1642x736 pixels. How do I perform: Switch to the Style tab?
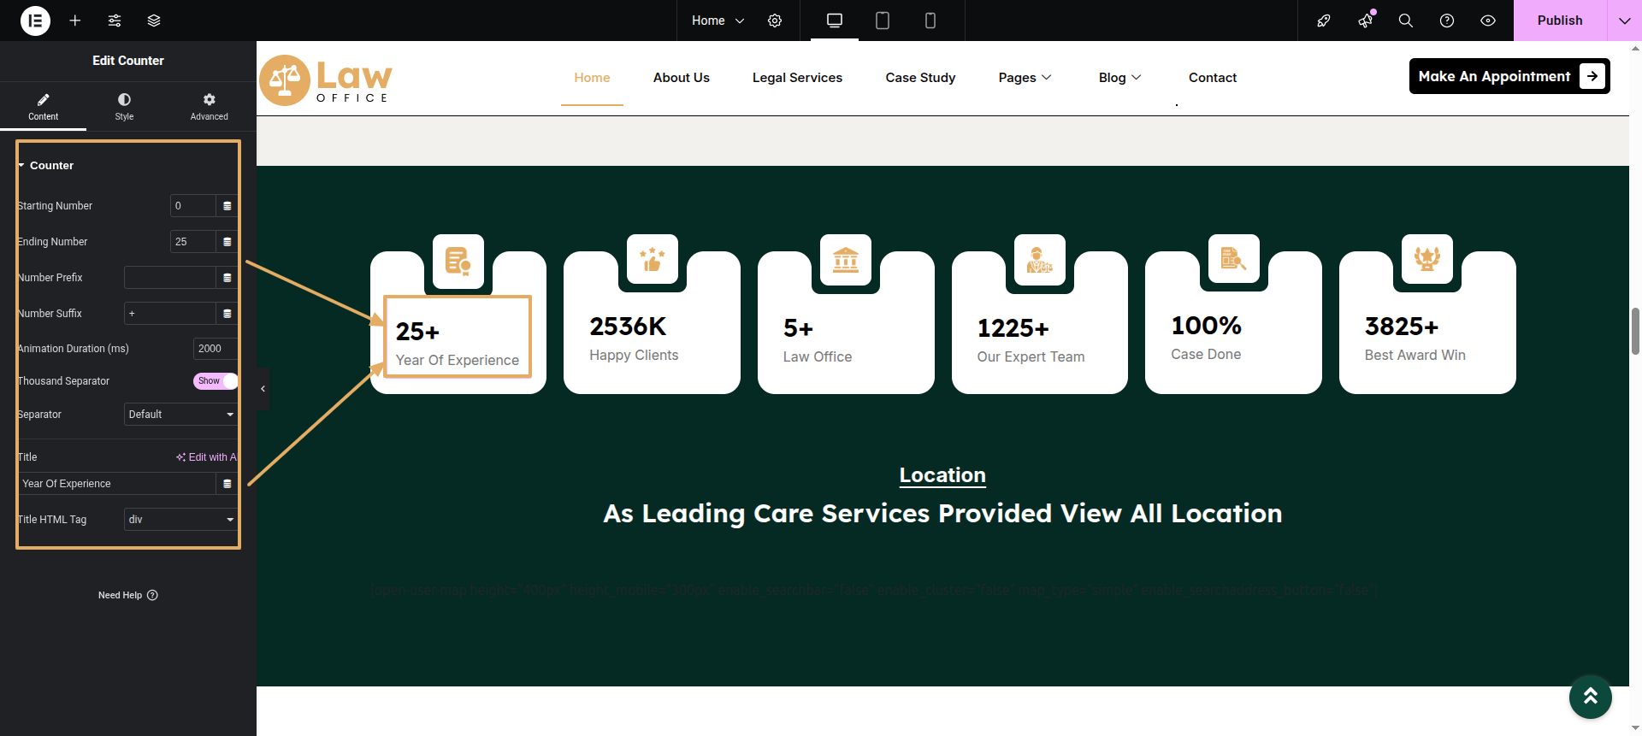[124, 106]
